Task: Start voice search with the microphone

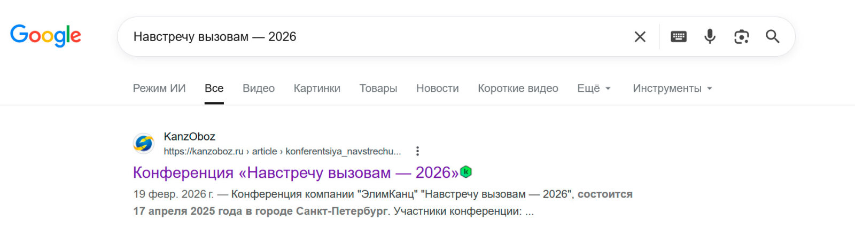Action: coord(710,37)
